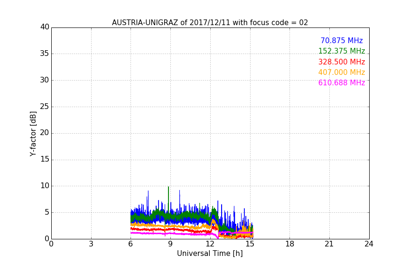Screen dimensions: 410x273
Task: Click the Y-factor [dB] axis label
Action: coord(33,134)
